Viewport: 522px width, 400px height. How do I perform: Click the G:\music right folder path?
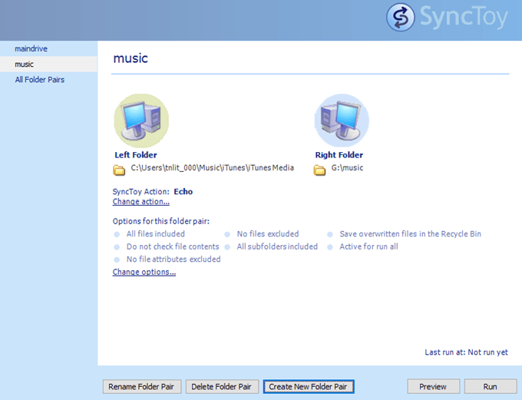[352, 168]
